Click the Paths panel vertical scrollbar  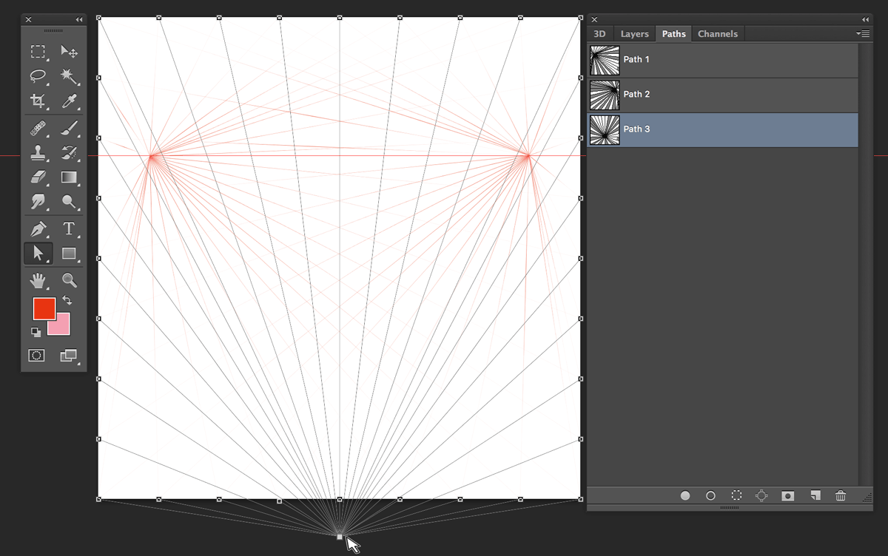(865, 264)
